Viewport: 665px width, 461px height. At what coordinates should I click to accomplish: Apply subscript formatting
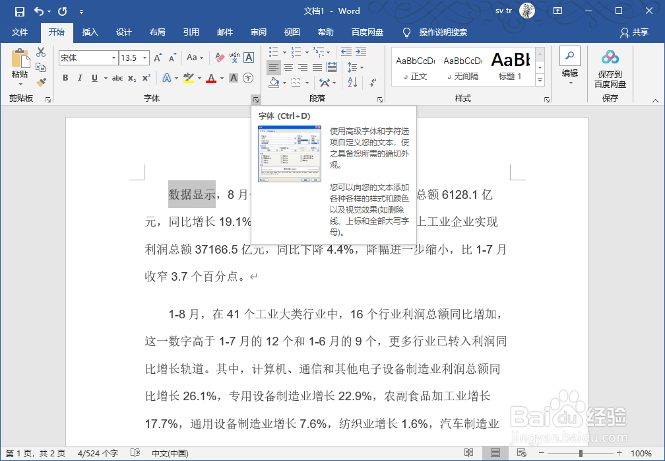(x=133, y=78)
